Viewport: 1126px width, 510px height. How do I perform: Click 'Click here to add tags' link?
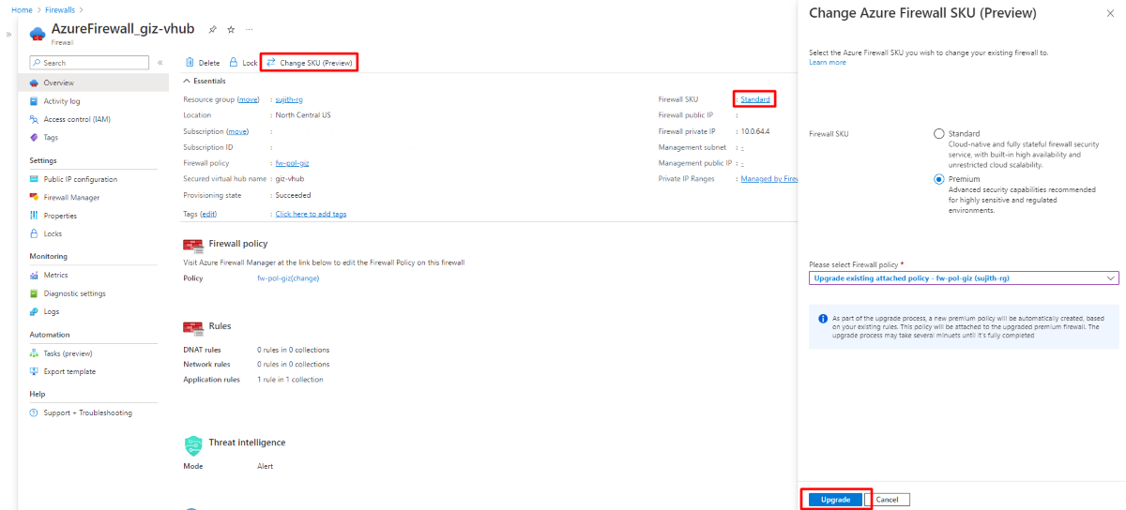(x=311, y=214)
